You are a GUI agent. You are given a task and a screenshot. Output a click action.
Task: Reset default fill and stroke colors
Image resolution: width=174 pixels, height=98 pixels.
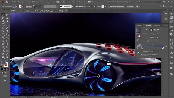2,66
